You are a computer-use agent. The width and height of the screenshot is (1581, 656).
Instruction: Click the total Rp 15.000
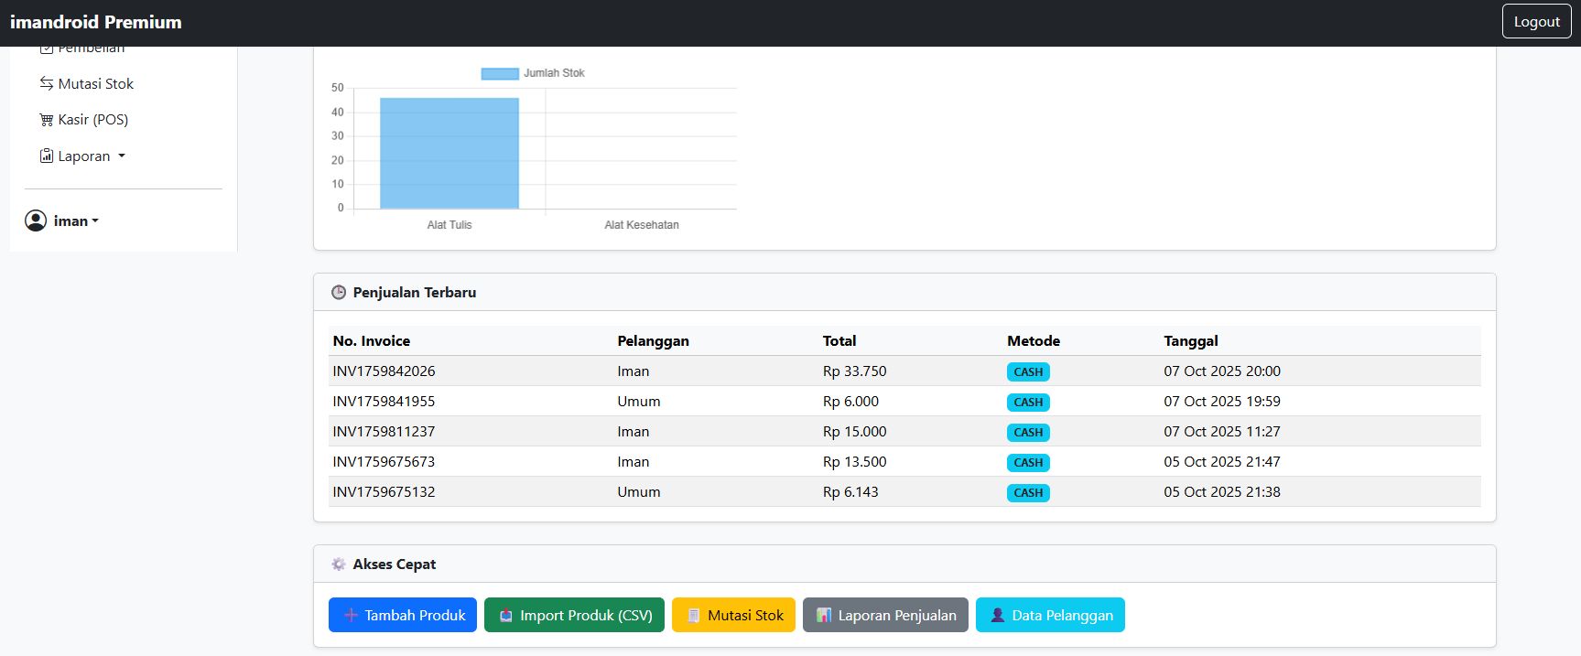[x=855, y=432]
